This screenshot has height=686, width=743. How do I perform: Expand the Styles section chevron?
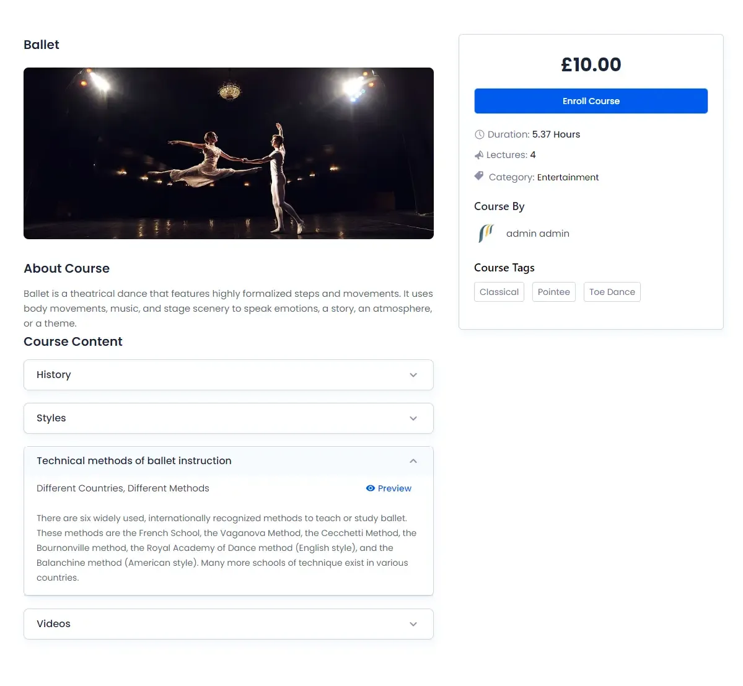point(413,418)
